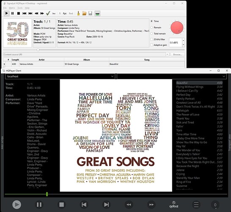The width and height of the screenshot is (231, 212).
Task: Click the Browse... button
Action: point(178,54)
